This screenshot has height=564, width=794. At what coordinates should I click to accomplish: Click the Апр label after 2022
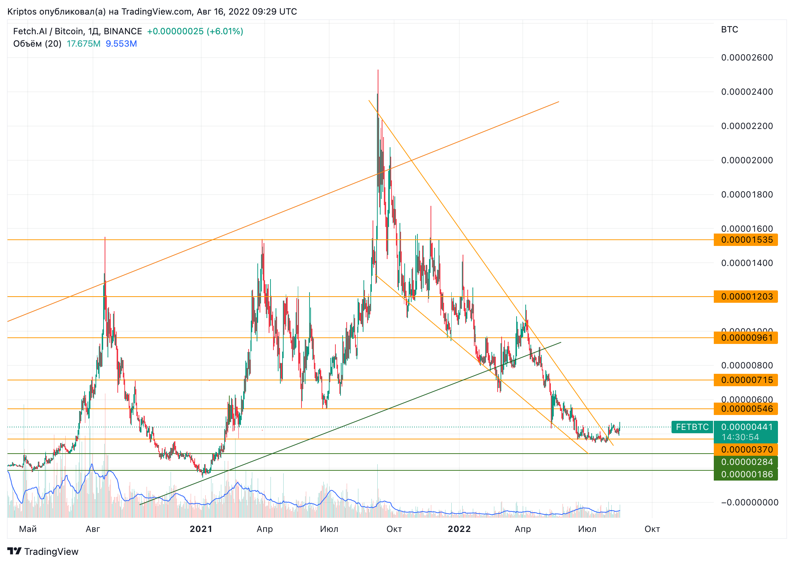[523, 529]
